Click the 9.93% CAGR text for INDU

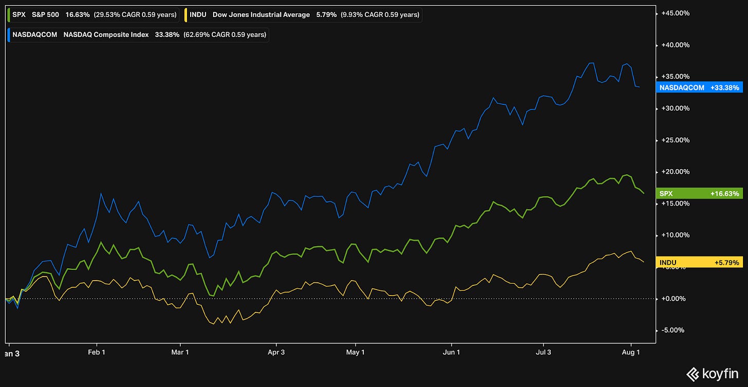(x=380, y=14)
